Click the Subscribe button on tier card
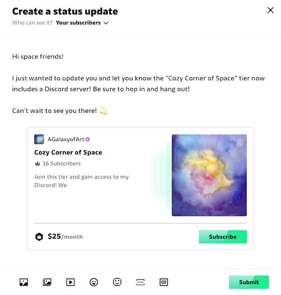Screen dimensions: 281x295 pos(223,236)
